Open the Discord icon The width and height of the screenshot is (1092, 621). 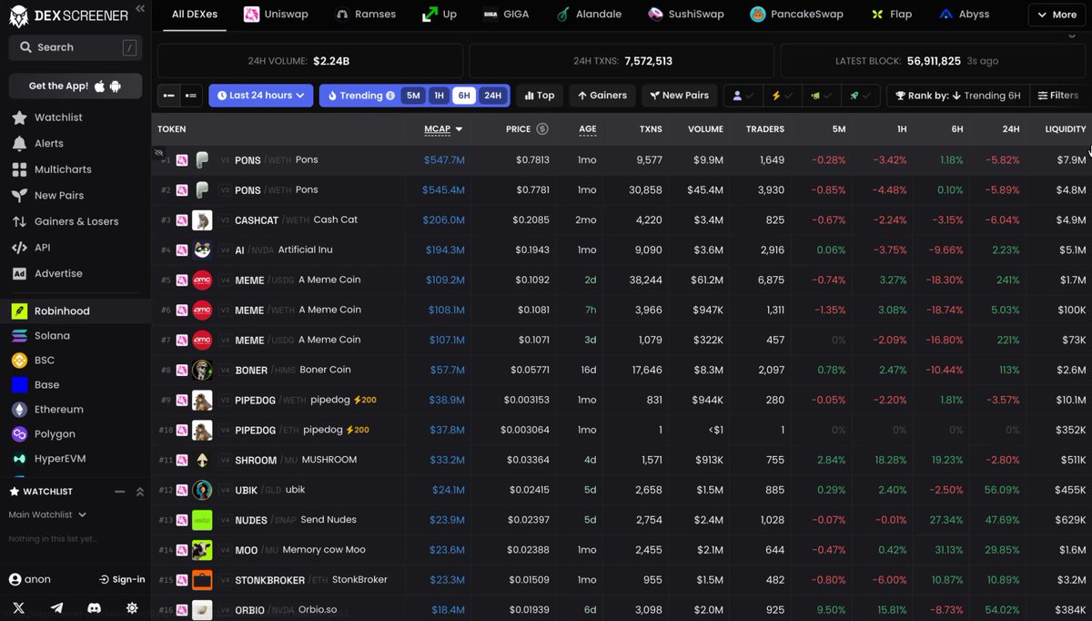click(x=95, y=607)
